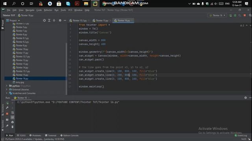Click volume icon in system tray
Screen dimensions: 252x141
[216, 4]
